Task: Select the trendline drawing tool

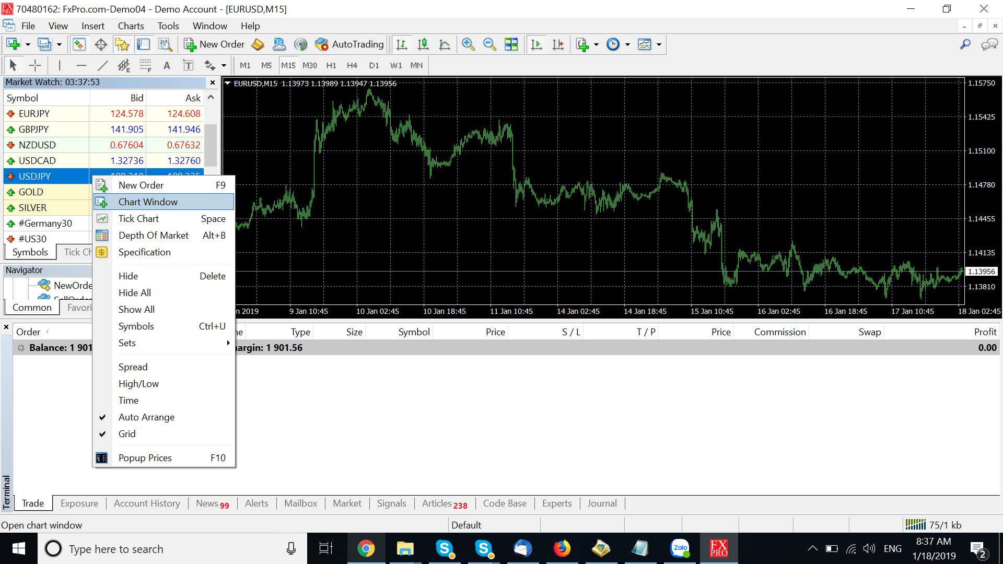Action: (x=102, y=65)
